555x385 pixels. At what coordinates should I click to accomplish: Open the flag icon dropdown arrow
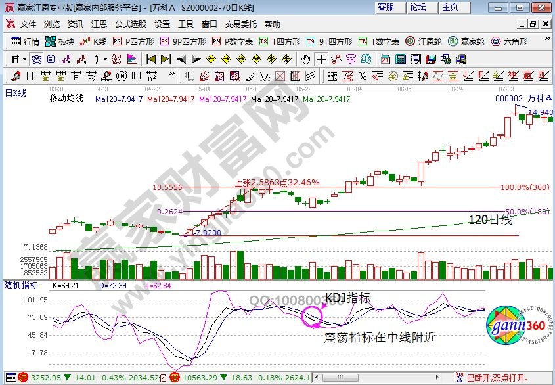[x=105, y=58]
